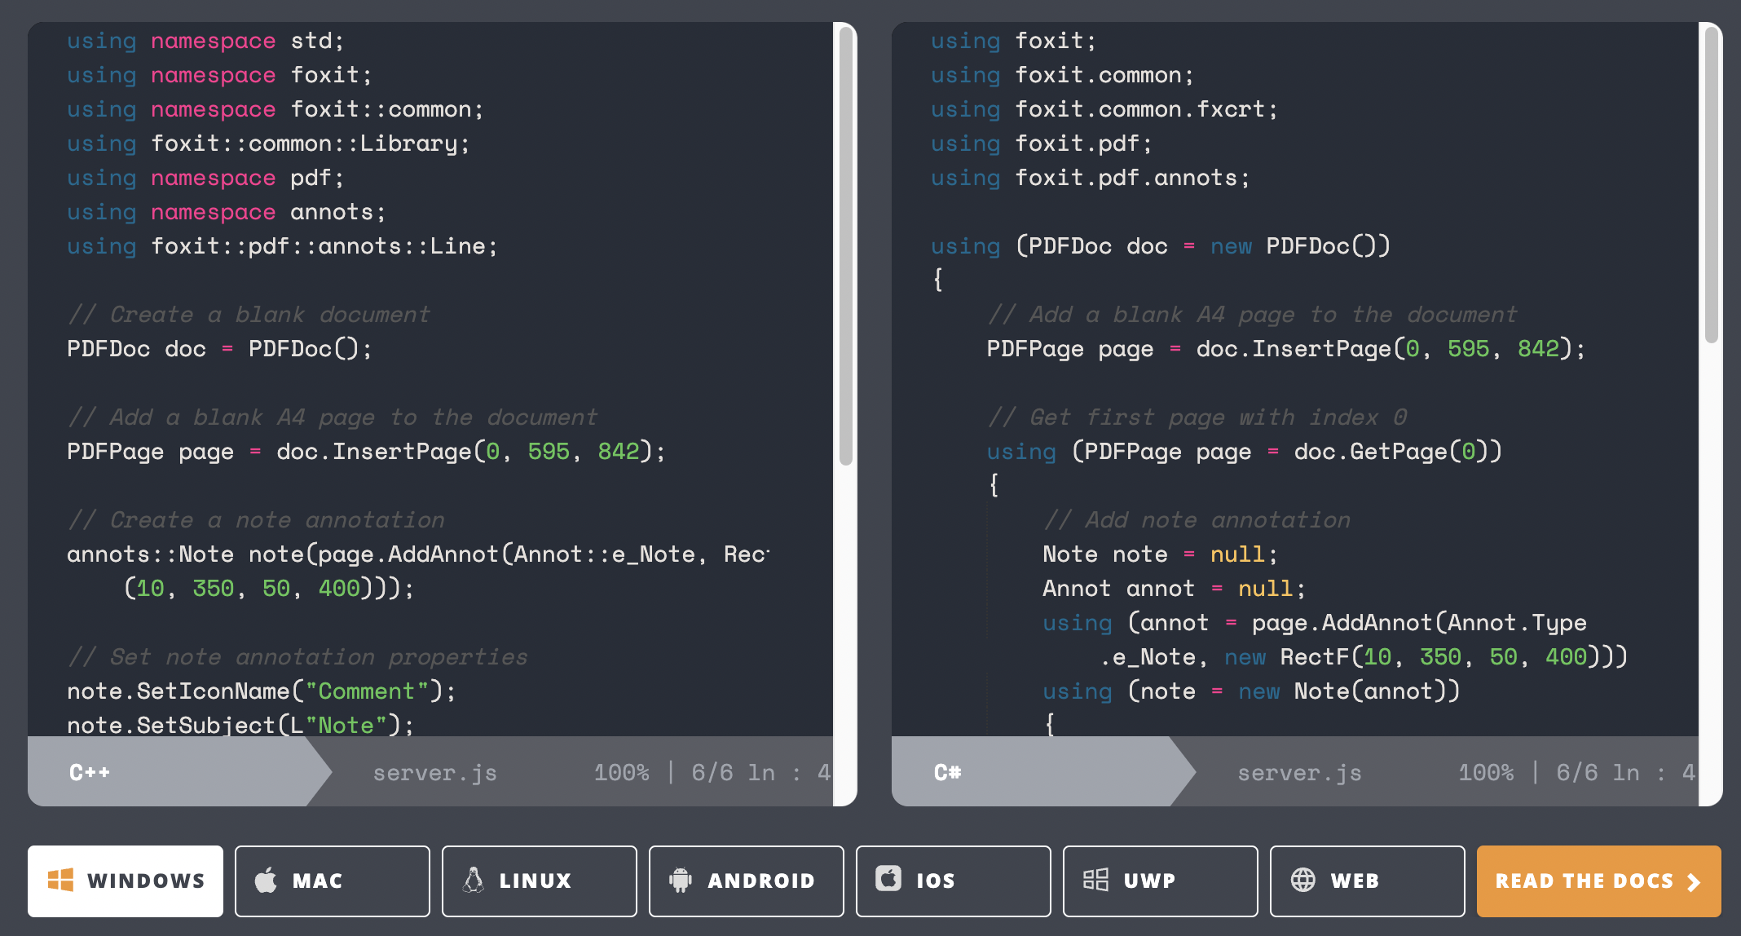Click the Windows logo icon
This screenshot has height=936, width=1741.
point(60,881)
